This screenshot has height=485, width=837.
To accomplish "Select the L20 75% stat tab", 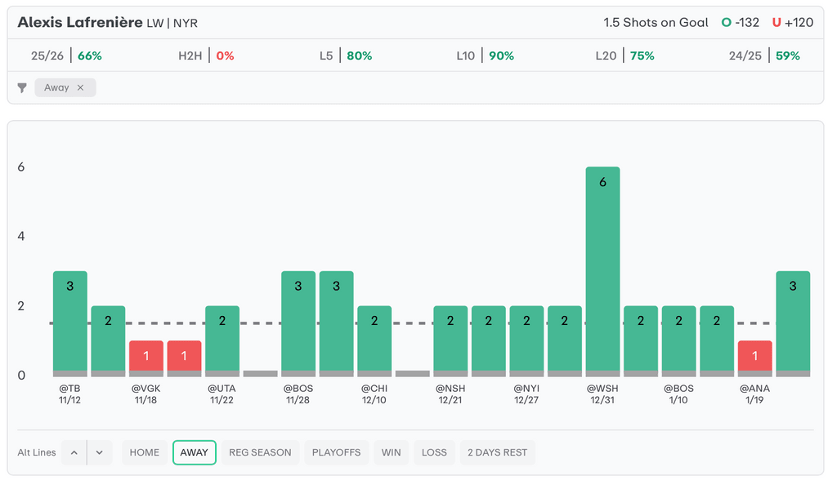I will point(624,56).
